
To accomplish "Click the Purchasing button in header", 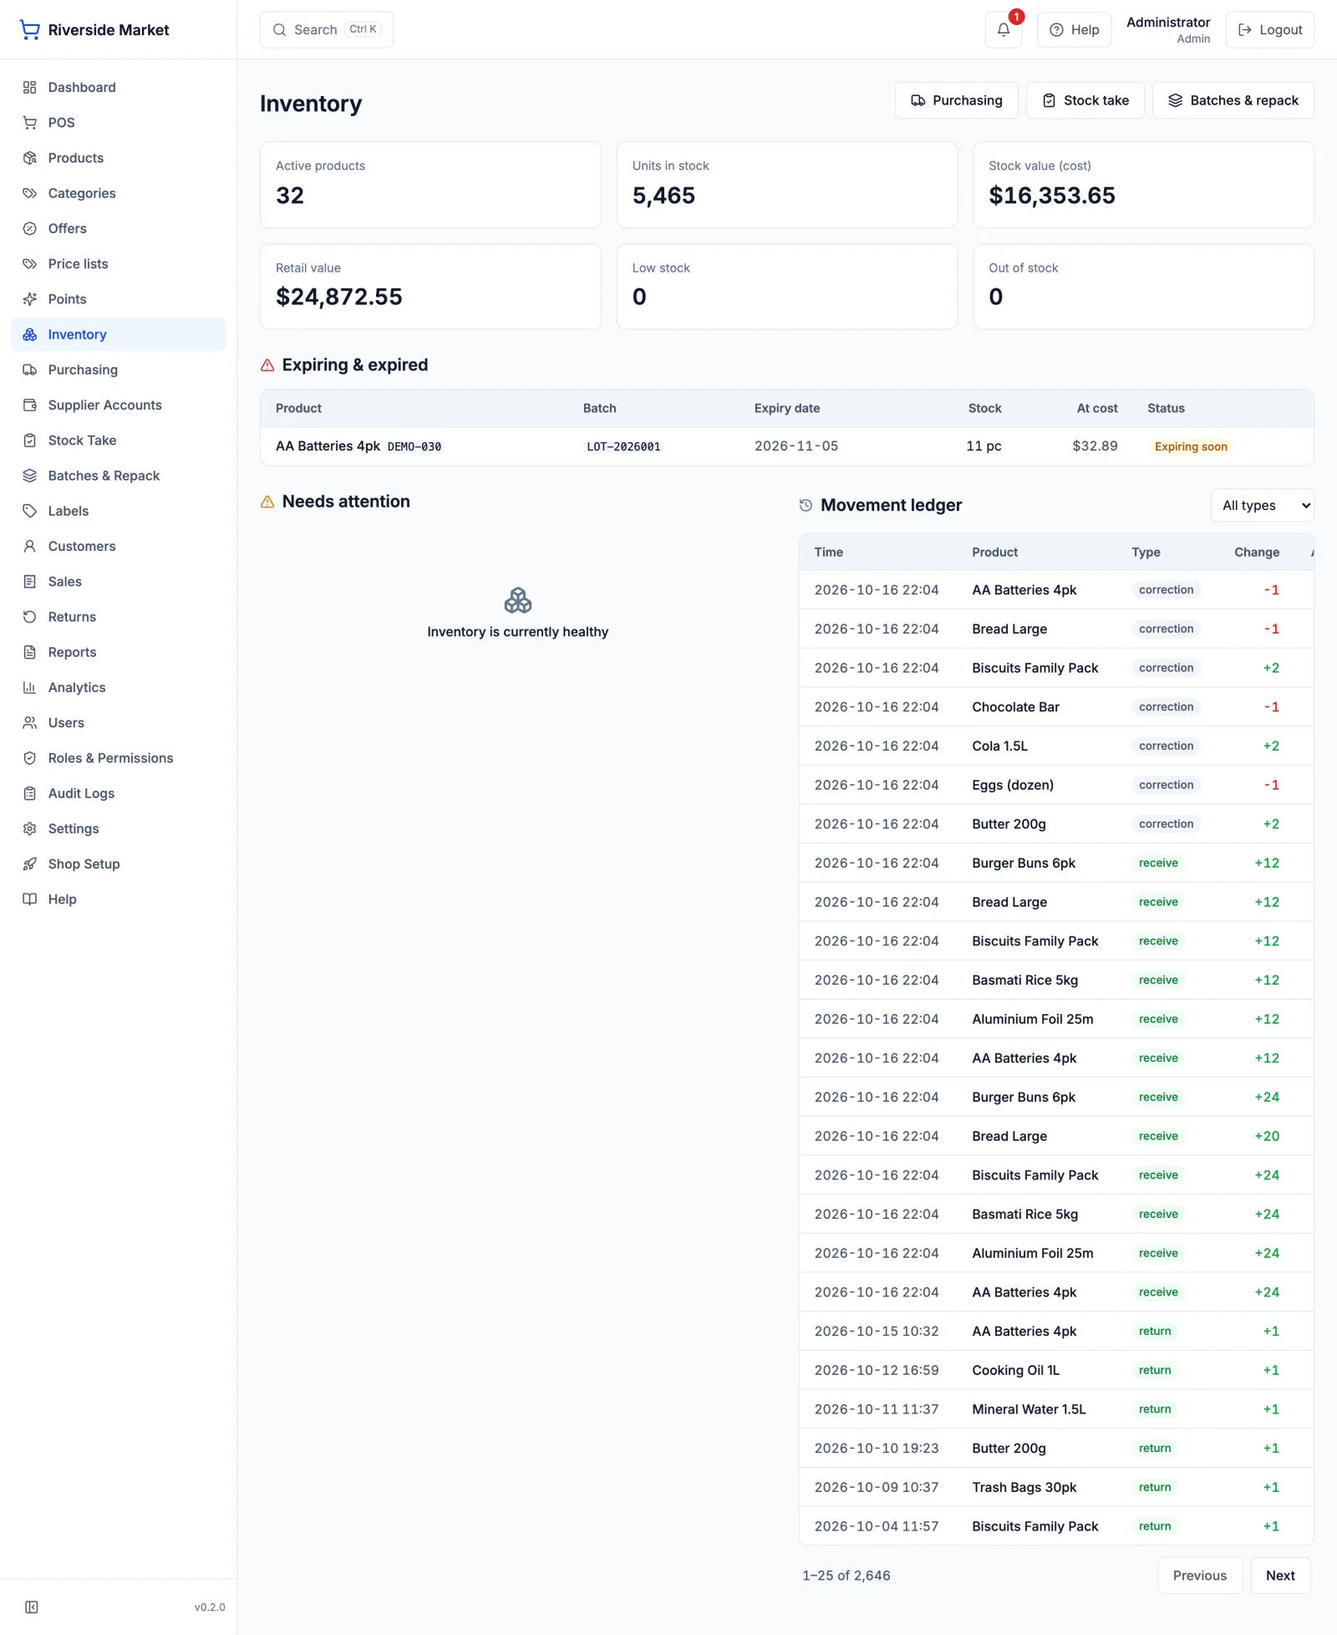I will 956,100.
